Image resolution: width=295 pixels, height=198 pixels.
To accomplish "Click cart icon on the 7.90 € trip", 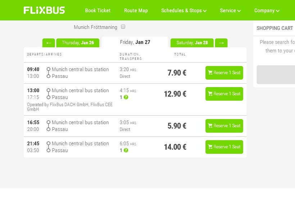I will click(x=210, y=72).
